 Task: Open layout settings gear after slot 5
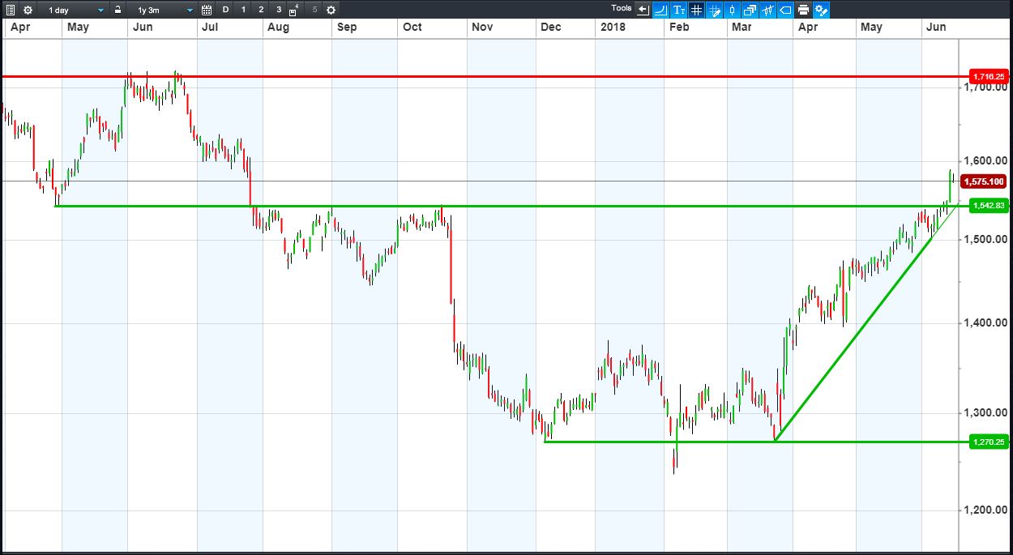[x=331, y=10]
